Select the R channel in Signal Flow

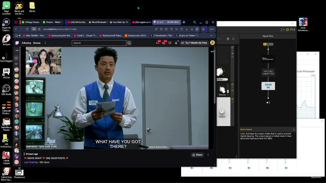(272, 44)
